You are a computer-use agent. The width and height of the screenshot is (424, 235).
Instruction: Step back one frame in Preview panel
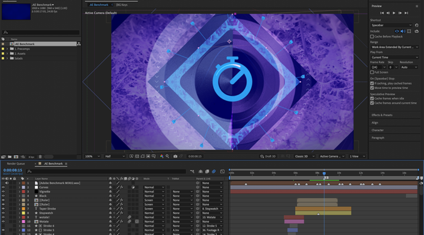coord(387,13)
